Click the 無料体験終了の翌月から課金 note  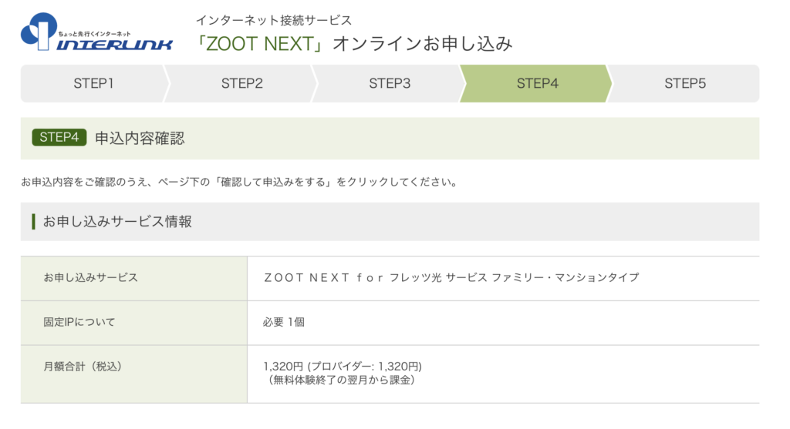[342, 380]
